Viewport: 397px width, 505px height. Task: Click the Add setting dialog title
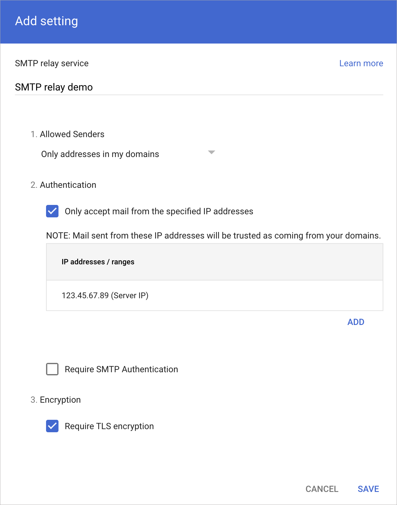click(x=46, y=21)
